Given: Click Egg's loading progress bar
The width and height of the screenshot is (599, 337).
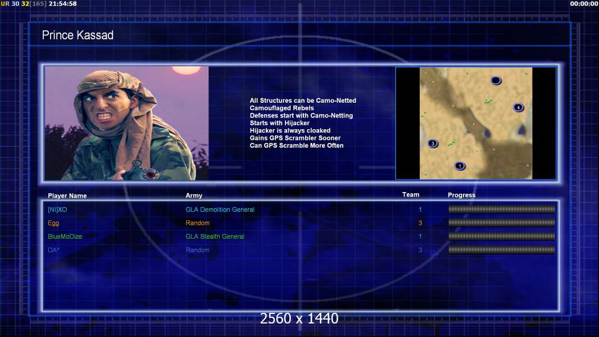Looking at the screenshot, I should coord(502,222).
